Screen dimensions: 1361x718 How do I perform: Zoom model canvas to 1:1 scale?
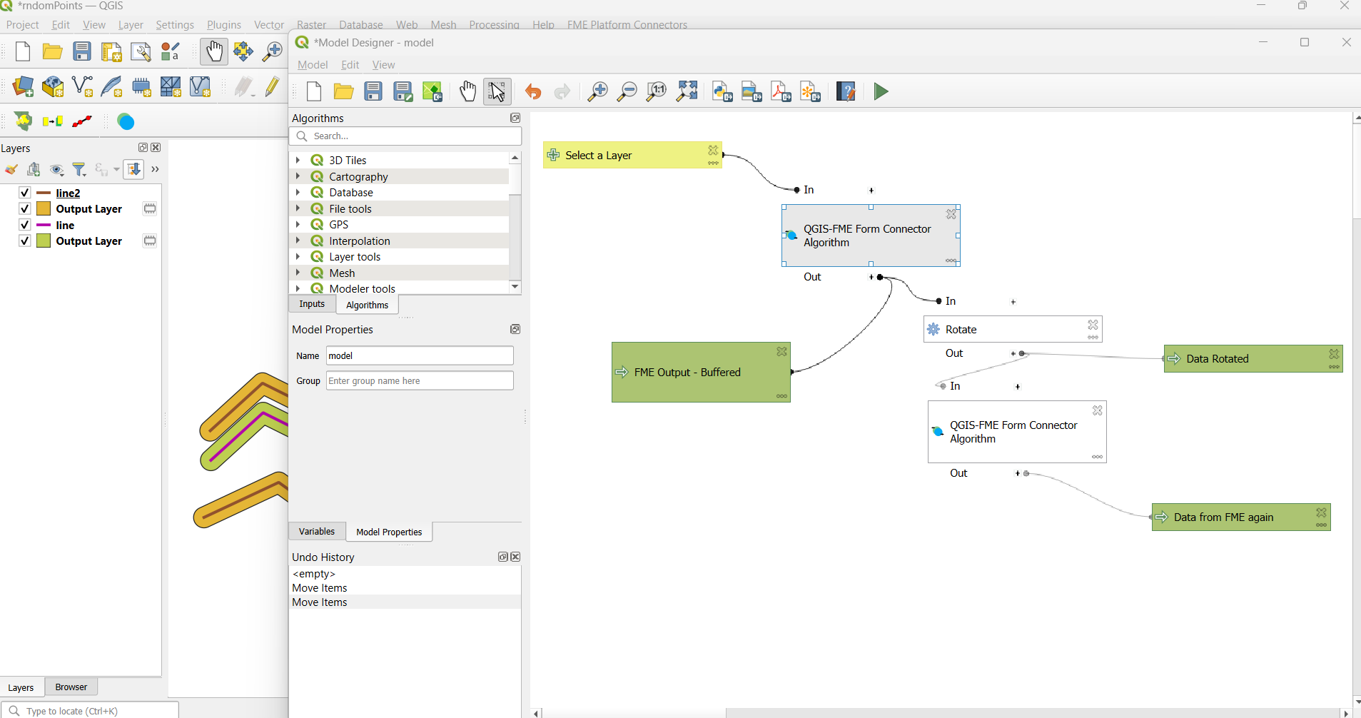(x=657, y=92)
